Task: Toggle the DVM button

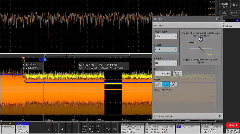Action: pos(107,129)
